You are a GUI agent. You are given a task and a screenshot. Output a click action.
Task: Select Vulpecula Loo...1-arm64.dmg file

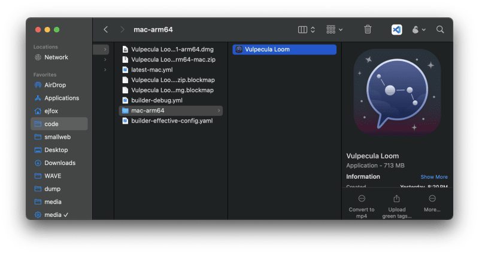[x=171, y=50]
